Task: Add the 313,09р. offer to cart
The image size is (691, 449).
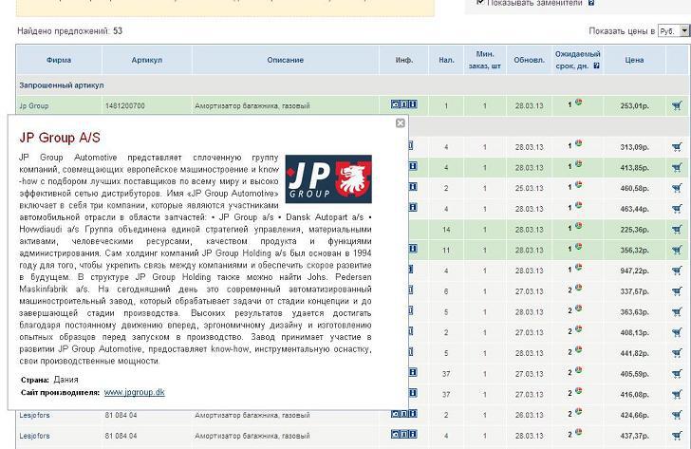Action: pyautogui.click(x=677, y=147)
